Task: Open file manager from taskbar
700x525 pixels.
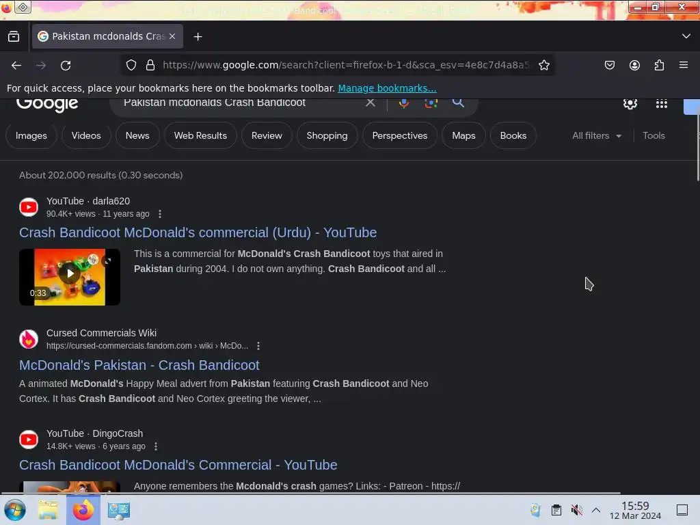Action: (x=48, y=510)
